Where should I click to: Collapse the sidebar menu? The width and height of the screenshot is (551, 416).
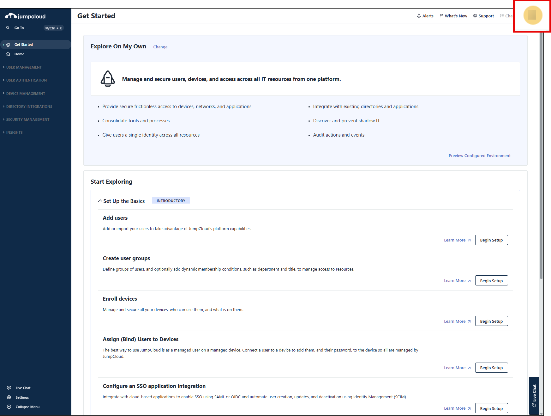(x=27, y=407)
